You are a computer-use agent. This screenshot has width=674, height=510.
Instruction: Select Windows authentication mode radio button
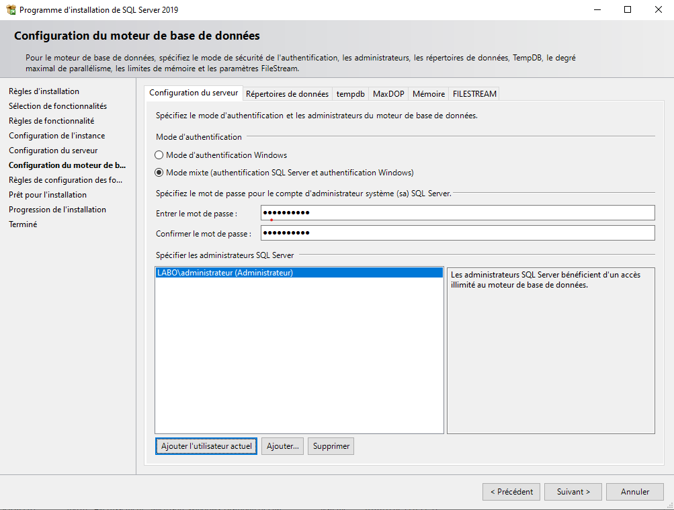[159, 155]
